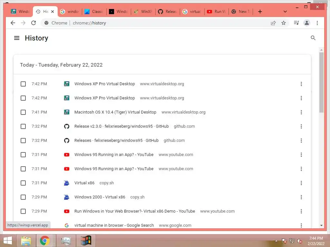Click the scrollbar up arrow
Screen dimensions: 330x247
tap(321, 50)
